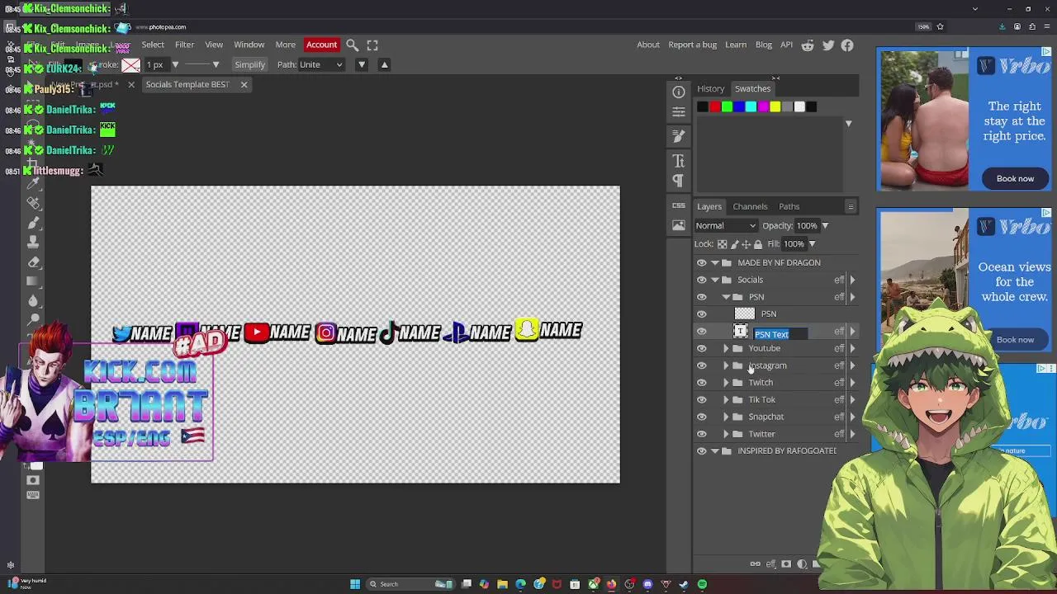Hide the Snapchat folder
Screen dimensions: 1057x594
(702, 417)
